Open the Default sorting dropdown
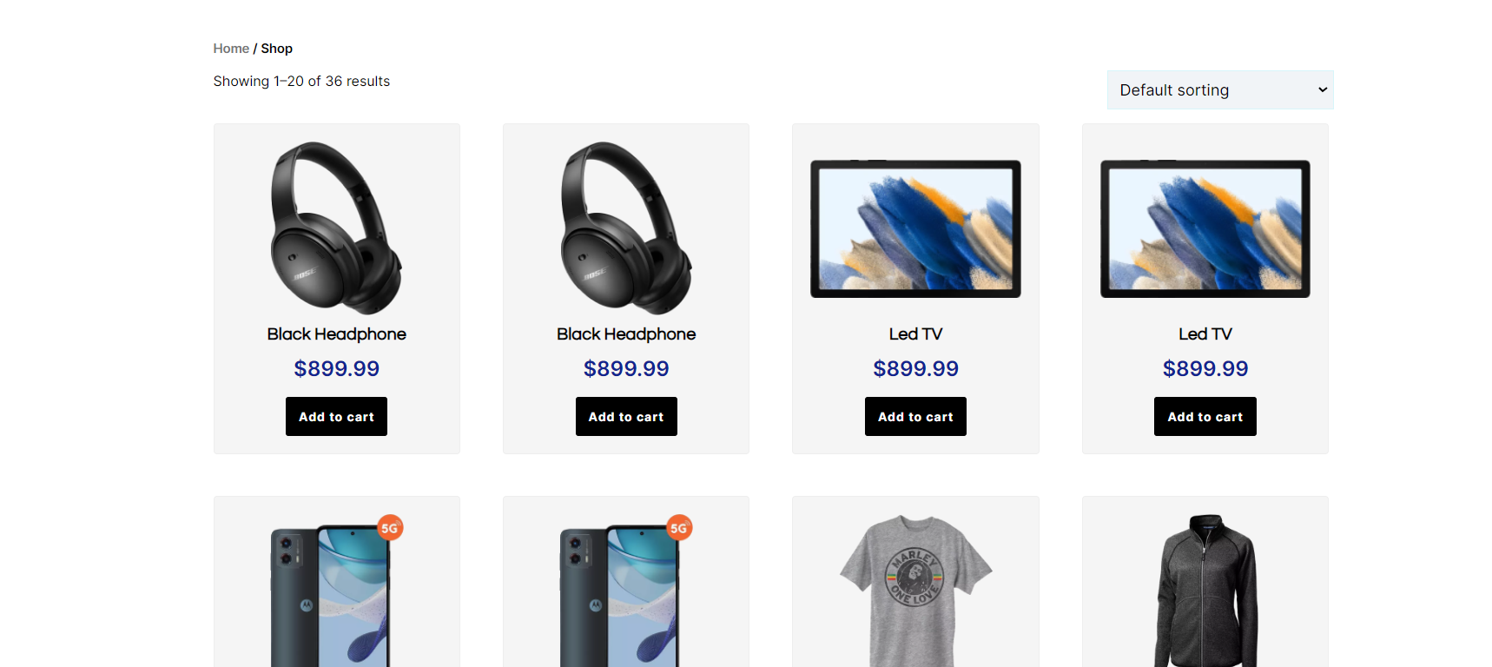The image size is (1492, 667). [x=1220, y=90]
